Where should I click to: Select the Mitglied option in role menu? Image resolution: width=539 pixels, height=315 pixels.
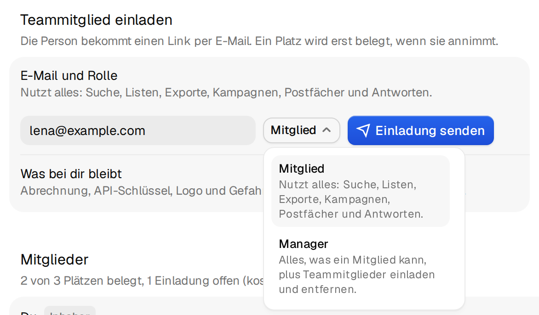(x=360, y=191)
